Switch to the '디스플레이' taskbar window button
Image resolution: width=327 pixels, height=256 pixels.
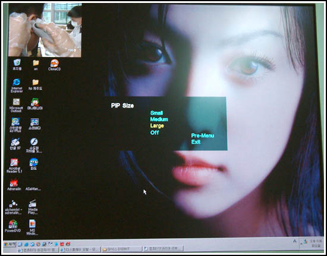[x=80, y=249]
